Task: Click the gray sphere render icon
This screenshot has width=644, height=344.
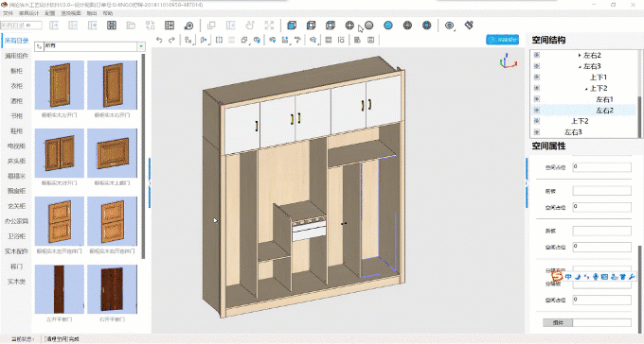Action: (368, 26)
